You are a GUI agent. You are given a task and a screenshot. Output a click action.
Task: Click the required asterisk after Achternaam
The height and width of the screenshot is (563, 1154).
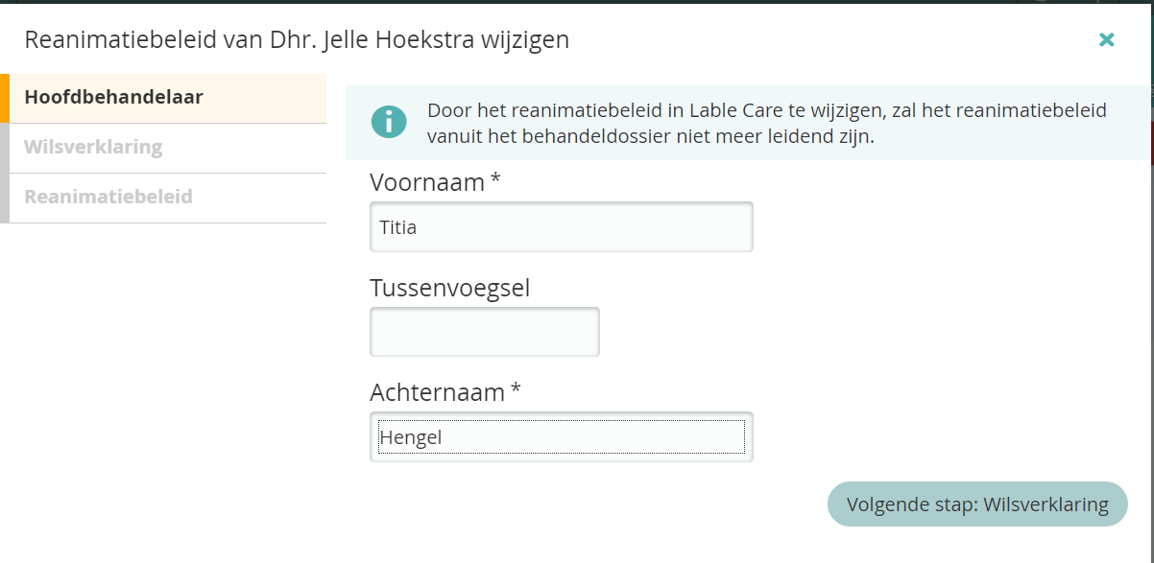click(516, 390)
